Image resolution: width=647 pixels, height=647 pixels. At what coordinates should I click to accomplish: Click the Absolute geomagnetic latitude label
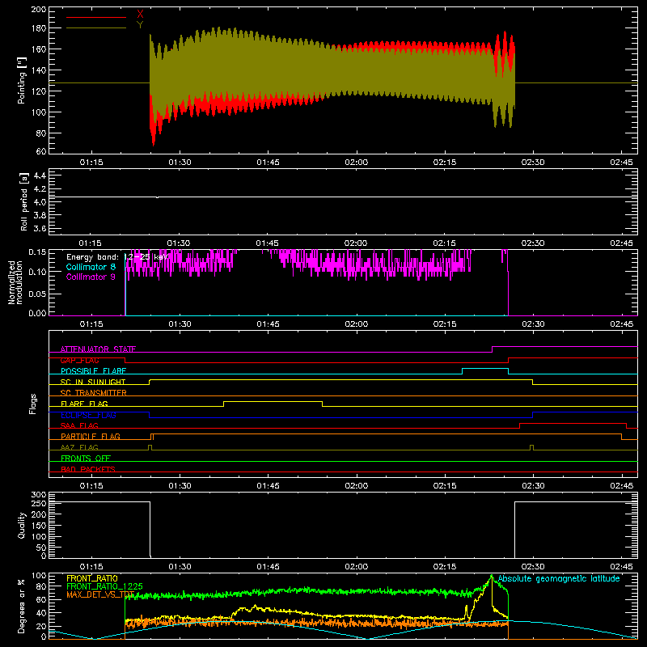(x=559, y=578)
